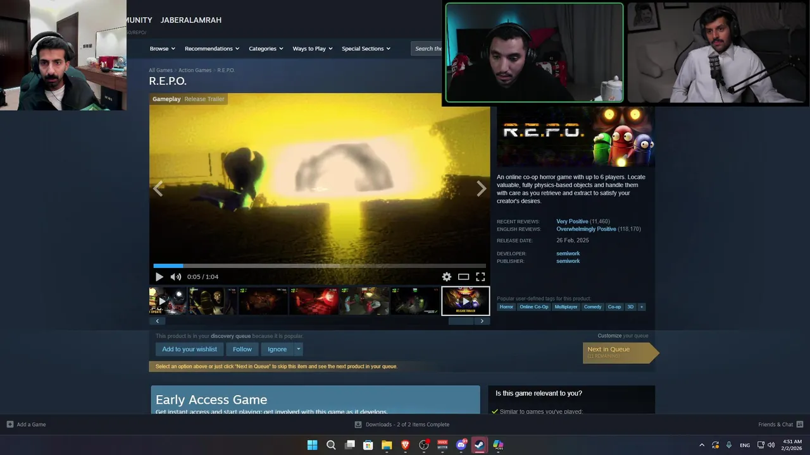Select the red room screenshot thumbnail
The height and width of the screenshot is (455, 810).
tap(314, 301)
